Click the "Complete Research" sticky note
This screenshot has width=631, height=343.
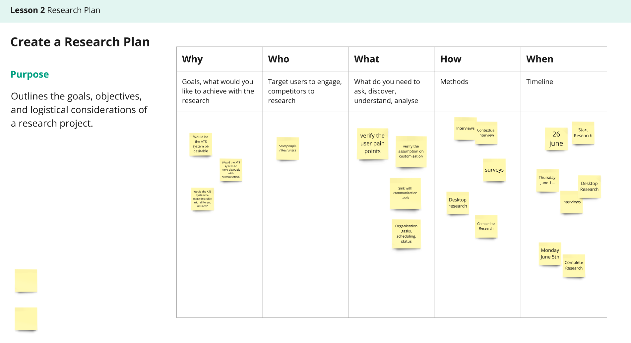pos(574,265)
